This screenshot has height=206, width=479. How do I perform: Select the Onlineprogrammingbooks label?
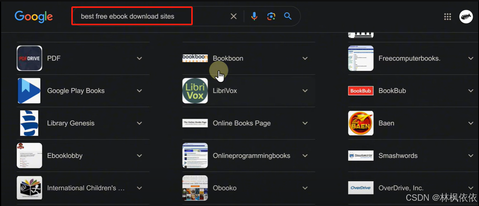(x=252, y=156)
